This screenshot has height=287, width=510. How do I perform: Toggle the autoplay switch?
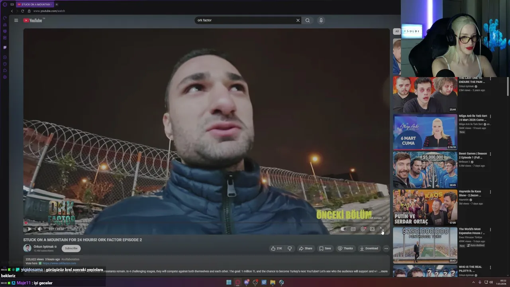(x=343, y=229)
